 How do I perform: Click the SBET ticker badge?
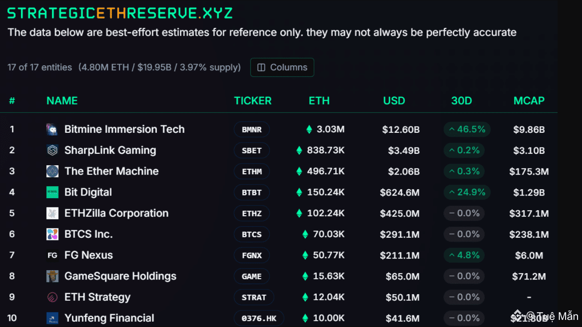pos(251,151)
